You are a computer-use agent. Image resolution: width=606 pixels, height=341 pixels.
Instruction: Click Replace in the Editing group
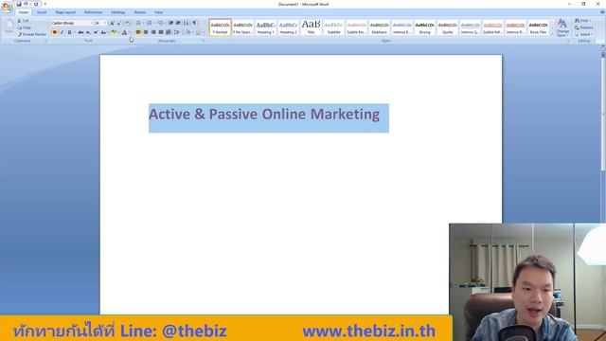583,27
